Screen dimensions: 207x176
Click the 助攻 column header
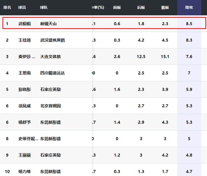click(x=189, y=8)
